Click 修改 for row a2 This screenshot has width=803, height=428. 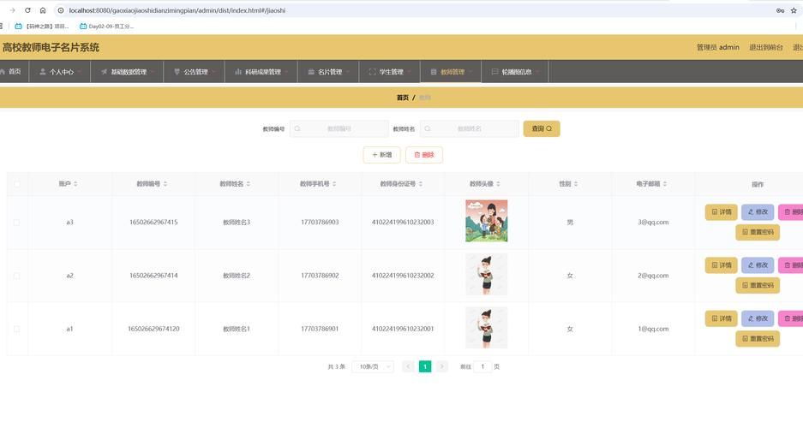coord(758,265)
